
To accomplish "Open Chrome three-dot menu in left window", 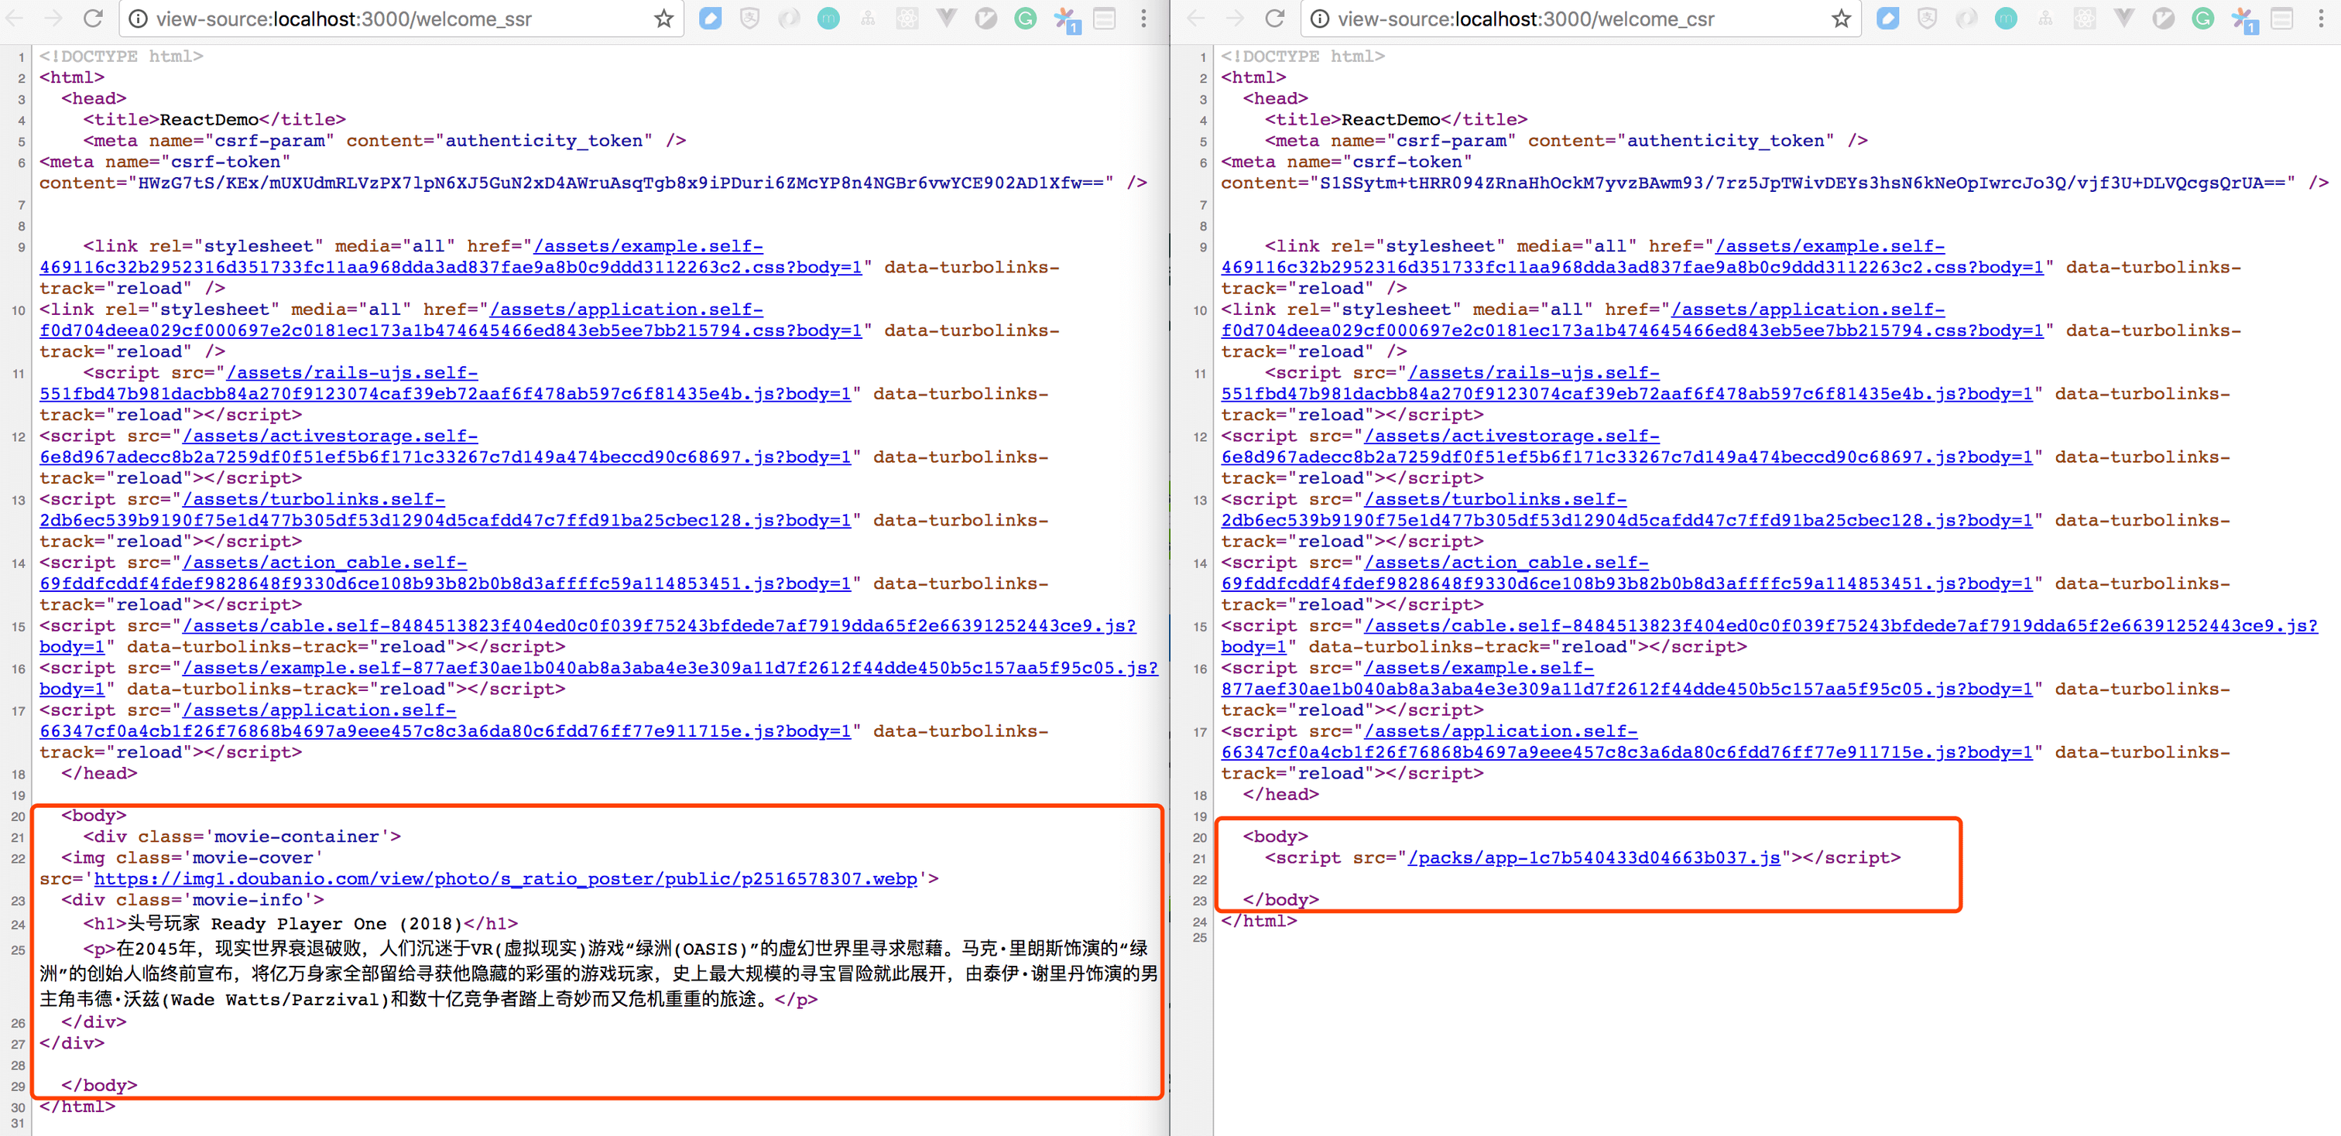I will tap(1143, 18).
